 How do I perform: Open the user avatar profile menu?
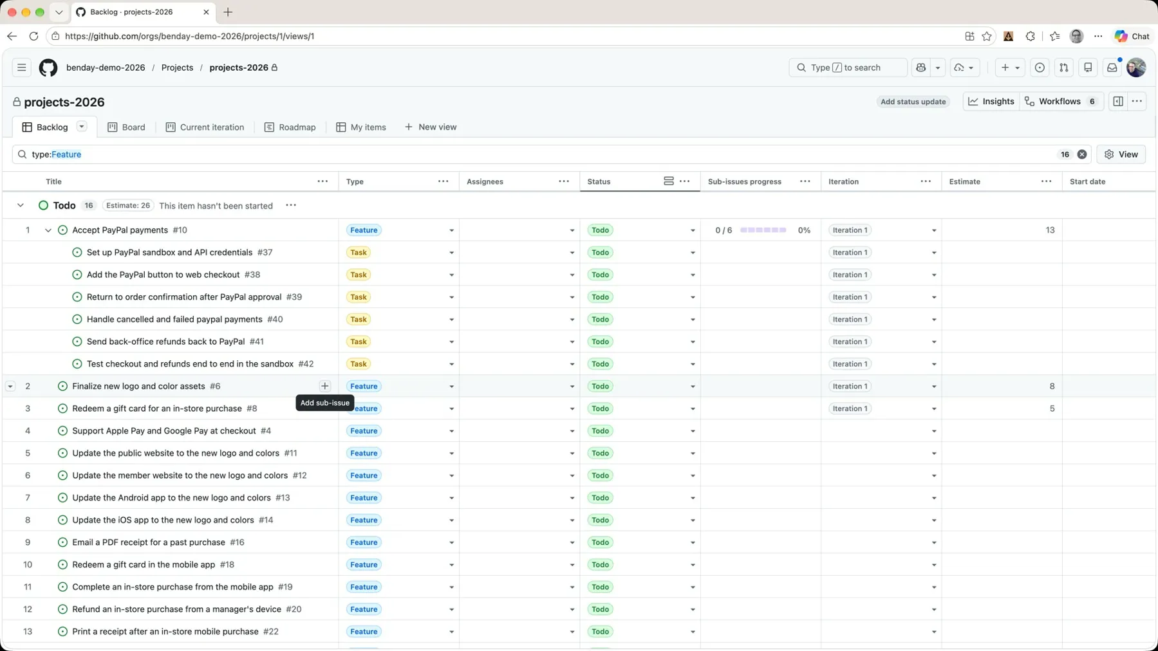tap(1137, 68)
